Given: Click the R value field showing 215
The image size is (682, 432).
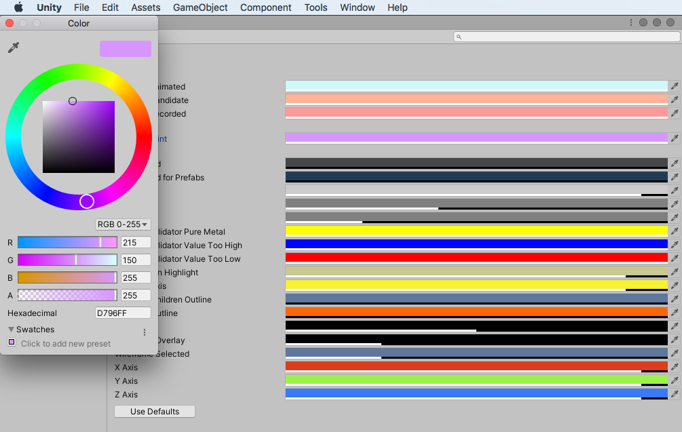Looking at the screenshot, I should coord(136,242).
